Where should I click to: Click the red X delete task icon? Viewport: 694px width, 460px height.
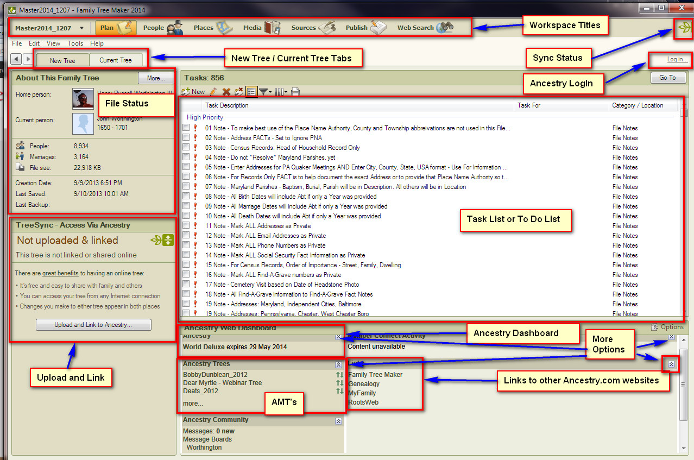point(226,92)
